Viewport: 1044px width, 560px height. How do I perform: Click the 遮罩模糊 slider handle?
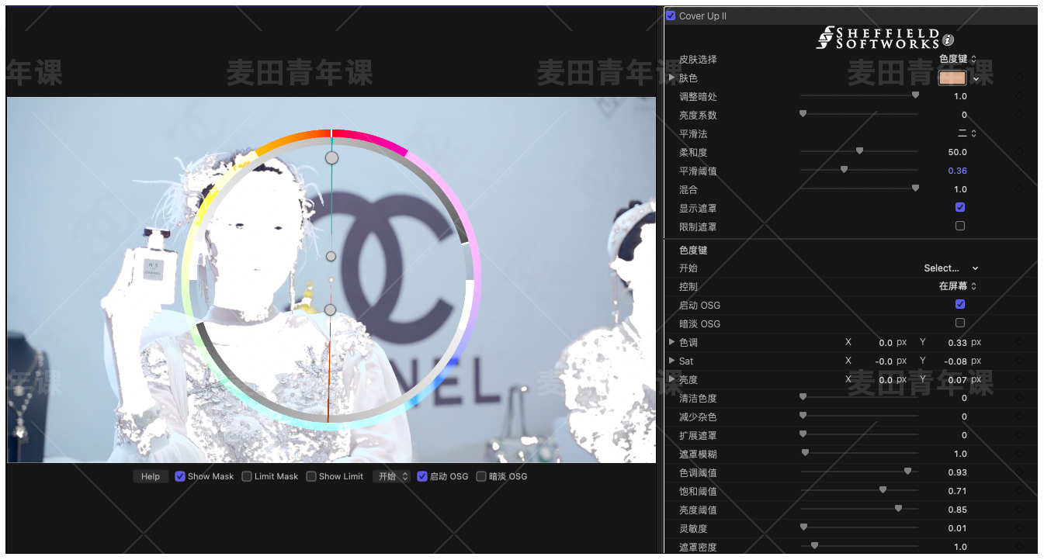pos(805,453)
